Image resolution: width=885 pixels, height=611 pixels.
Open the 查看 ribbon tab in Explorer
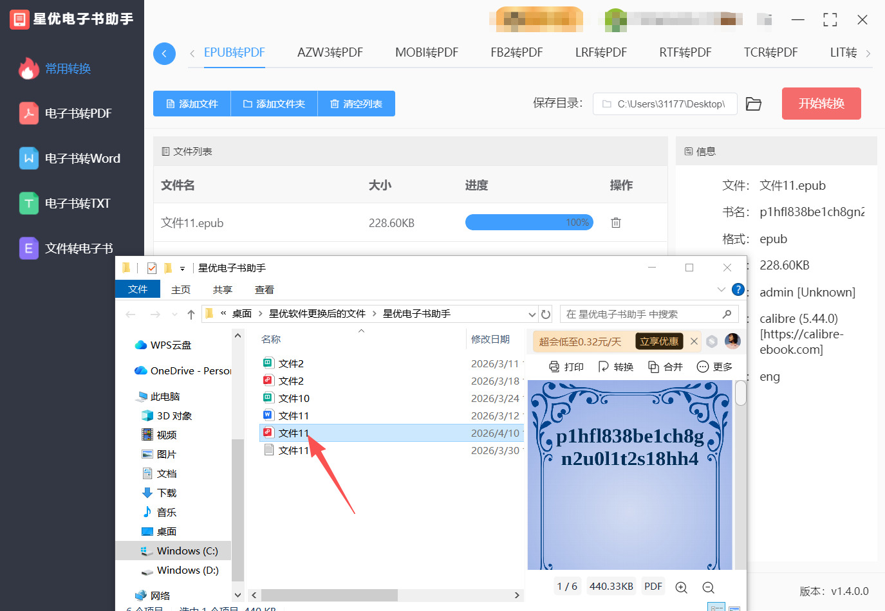point(265,290)
